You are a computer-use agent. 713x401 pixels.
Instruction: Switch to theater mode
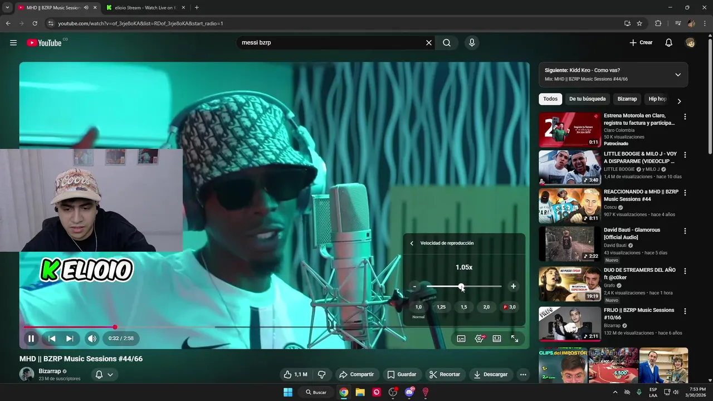[497, 339]
